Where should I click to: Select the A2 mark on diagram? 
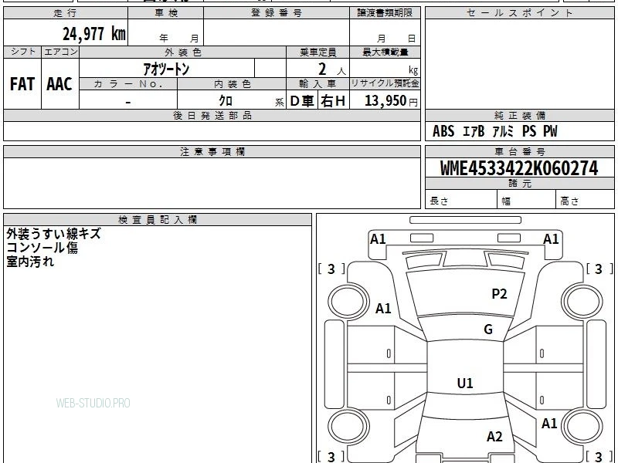click(494, 437)
